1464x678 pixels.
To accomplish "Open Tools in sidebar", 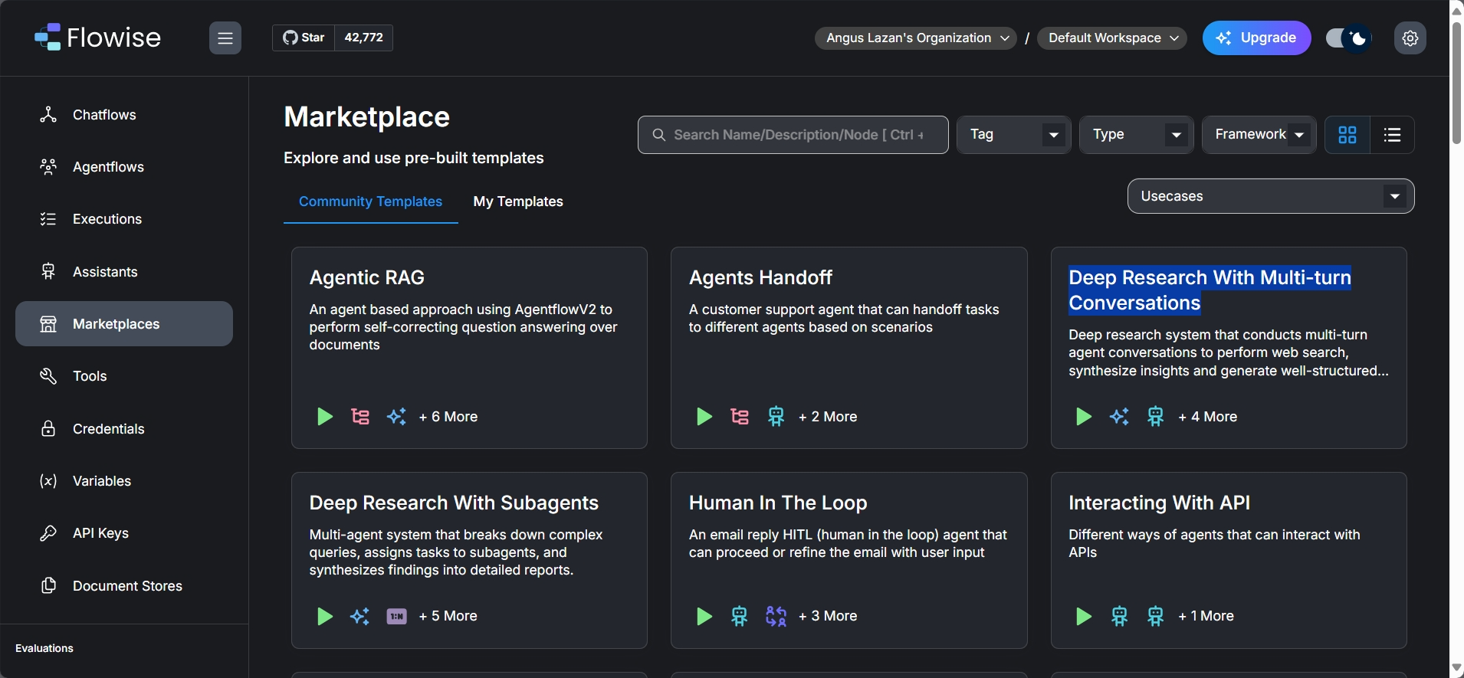I will 124,376.
